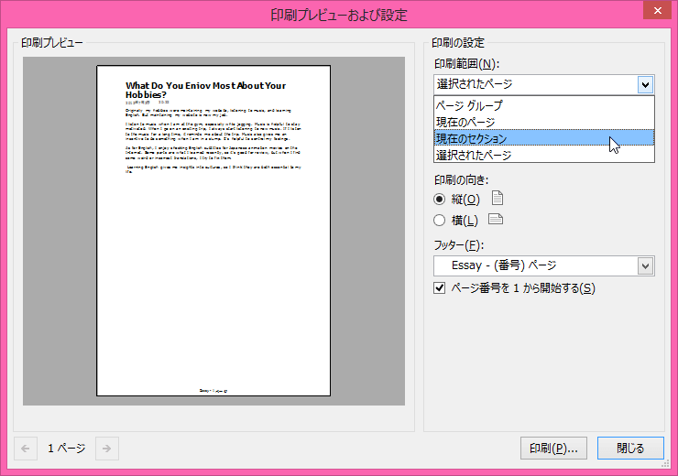The image size is (678, 476).
Task: Expand the フッター footer dropdown
Action: [x=645, y=266]
